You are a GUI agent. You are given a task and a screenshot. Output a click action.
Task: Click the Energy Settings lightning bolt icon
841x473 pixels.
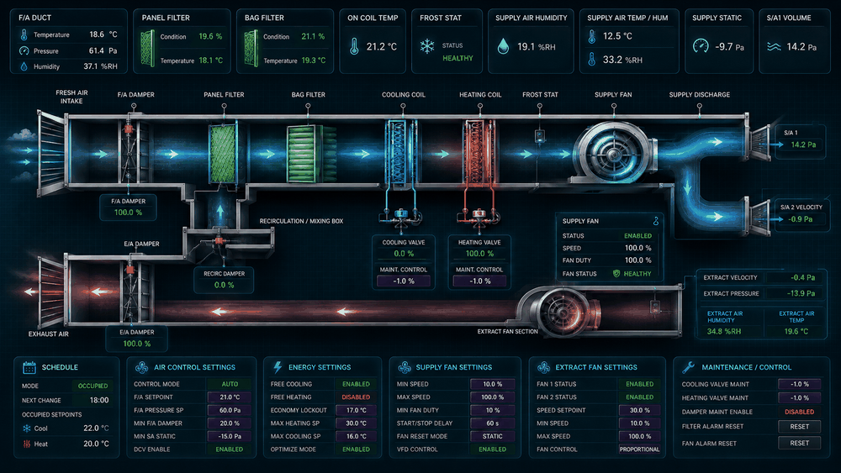pos(278,367)
